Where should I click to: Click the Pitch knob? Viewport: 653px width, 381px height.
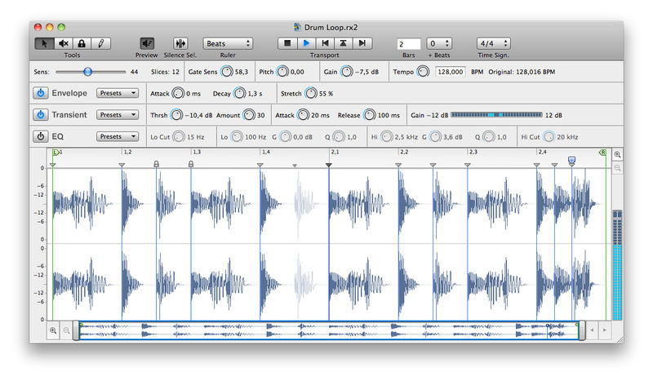[x=282, y=72]
